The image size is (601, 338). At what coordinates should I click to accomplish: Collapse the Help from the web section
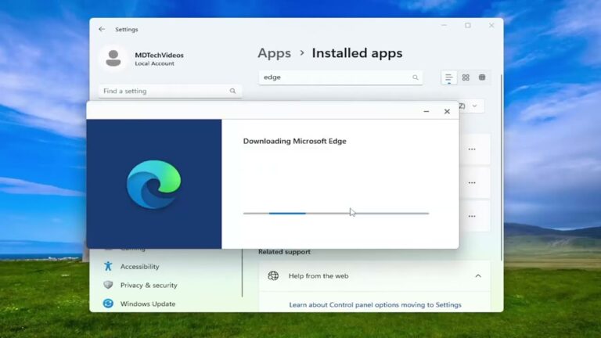(x=477, y=275)
